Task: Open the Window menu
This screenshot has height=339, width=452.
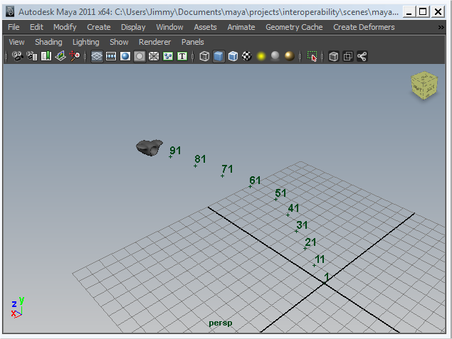Action: pos(170,27)
